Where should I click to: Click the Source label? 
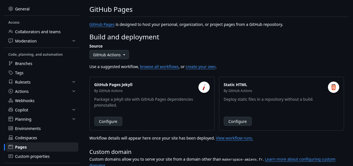96,46
